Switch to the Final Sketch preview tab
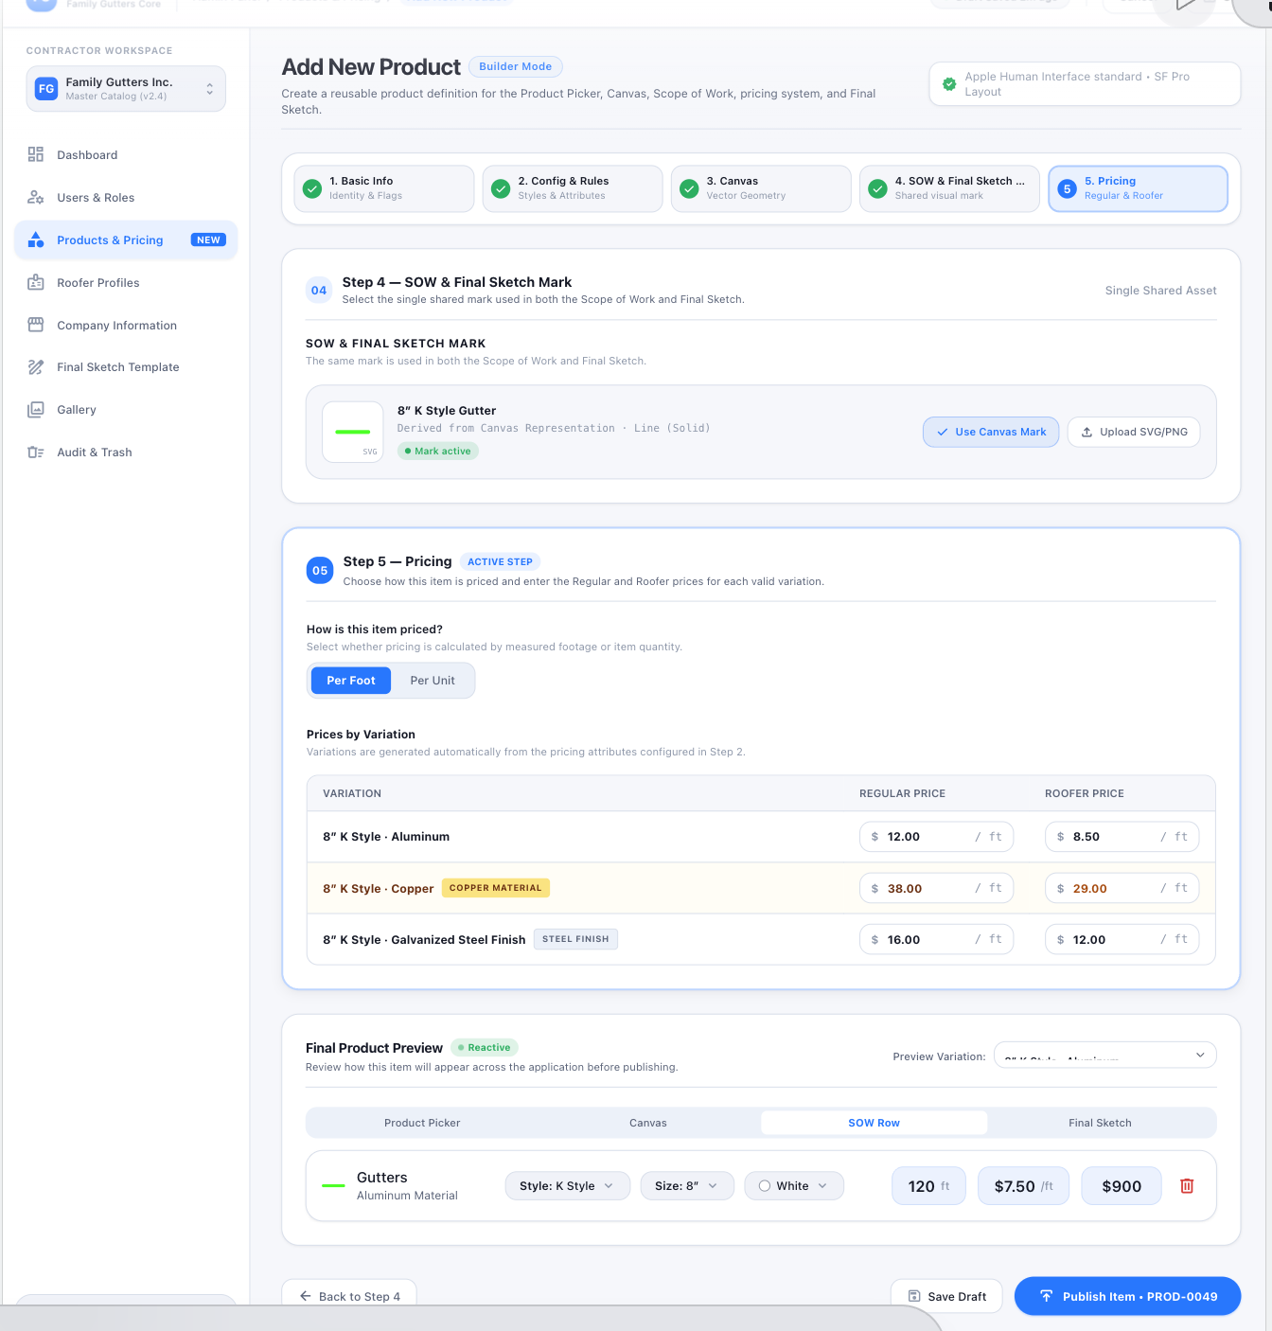Screen dimensions: 1272x1331 coord(1100,1123)
